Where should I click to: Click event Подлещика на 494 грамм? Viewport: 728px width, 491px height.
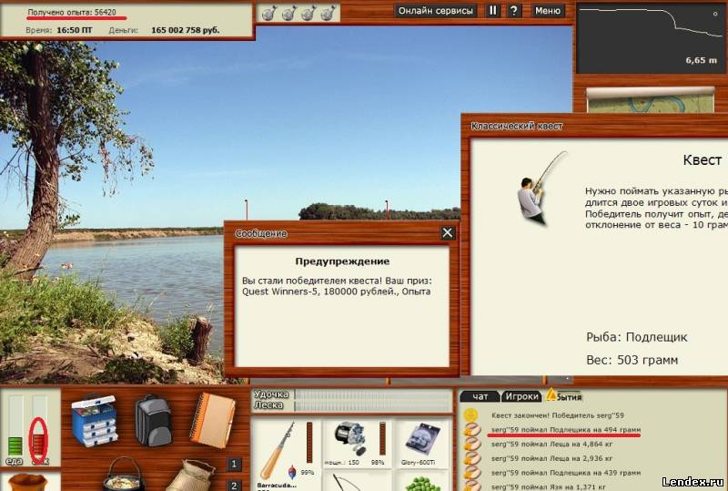pos(566,430)
